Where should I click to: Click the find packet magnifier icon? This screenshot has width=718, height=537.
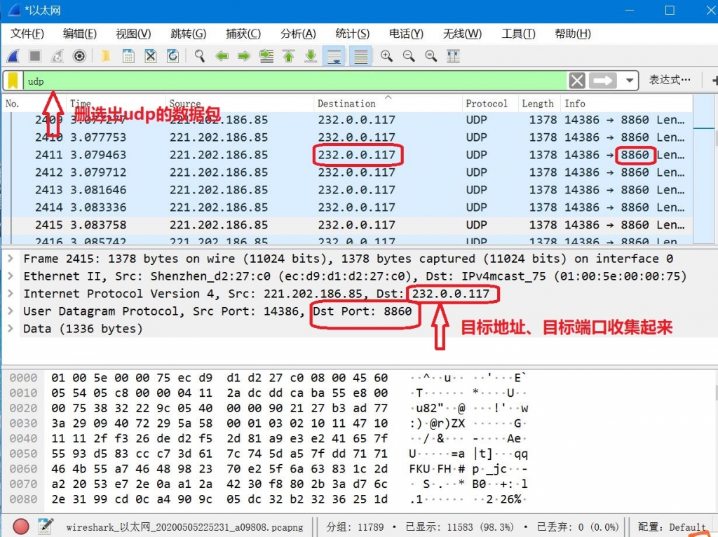(x=199, y=56)
